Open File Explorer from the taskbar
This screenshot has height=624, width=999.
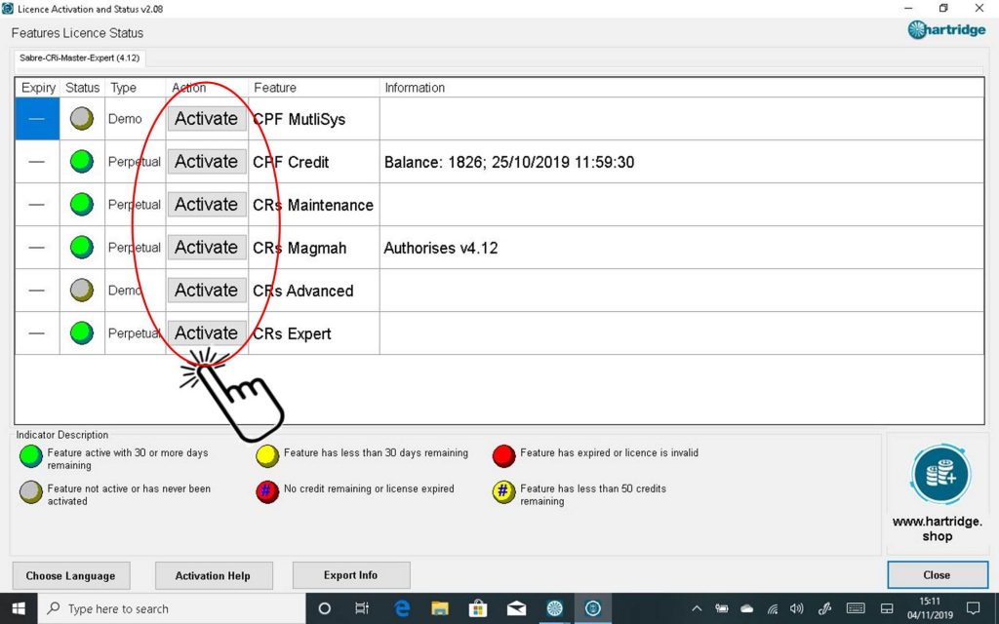coord(440,608)
